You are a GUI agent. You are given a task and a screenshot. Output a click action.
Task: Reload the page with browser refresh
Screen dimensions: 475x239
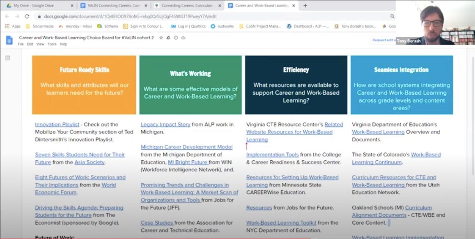tap(27, 16)
